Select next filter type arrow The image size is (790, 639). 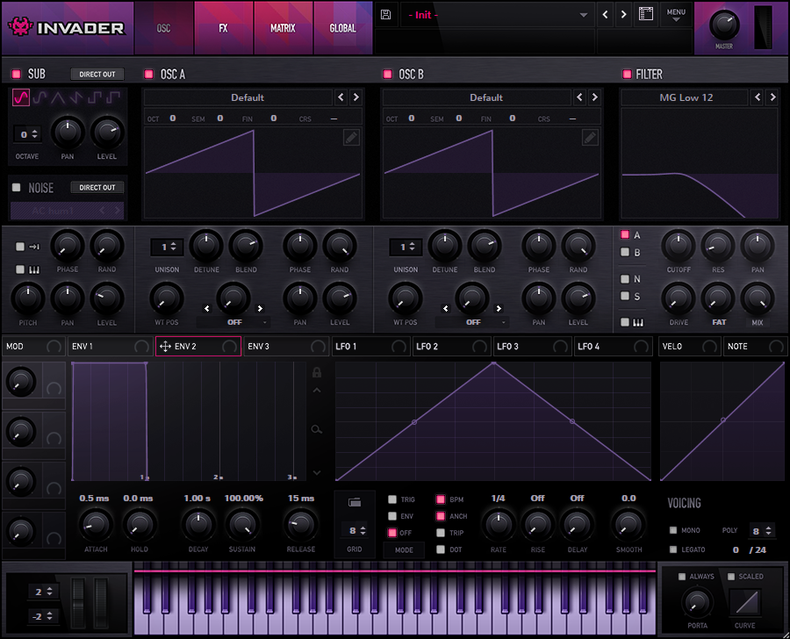pyautogui.click(x=772, y=97)
